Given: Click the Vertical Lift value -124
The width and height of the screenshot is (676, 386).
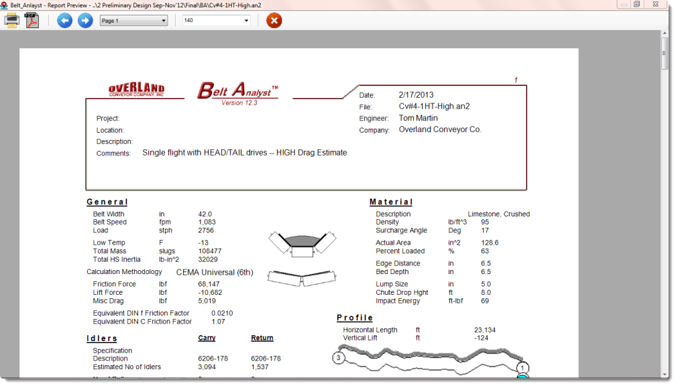Looking at the screenshot, I should click(481, 338).
